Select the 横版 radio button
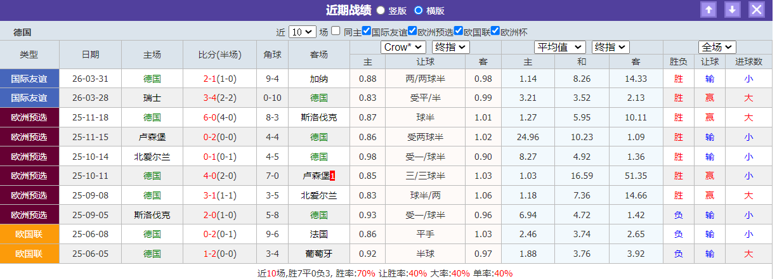Image resolution: width=777 pixels, height=279 pixels. 419,10
